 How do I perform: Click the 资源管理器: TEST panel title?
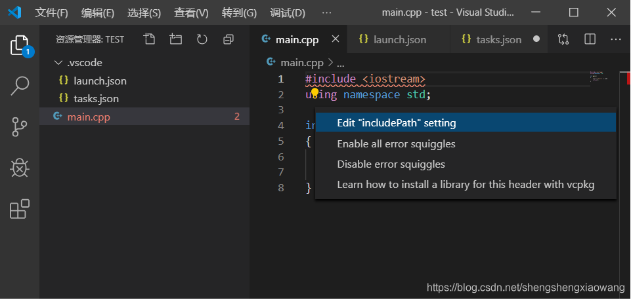90,39
